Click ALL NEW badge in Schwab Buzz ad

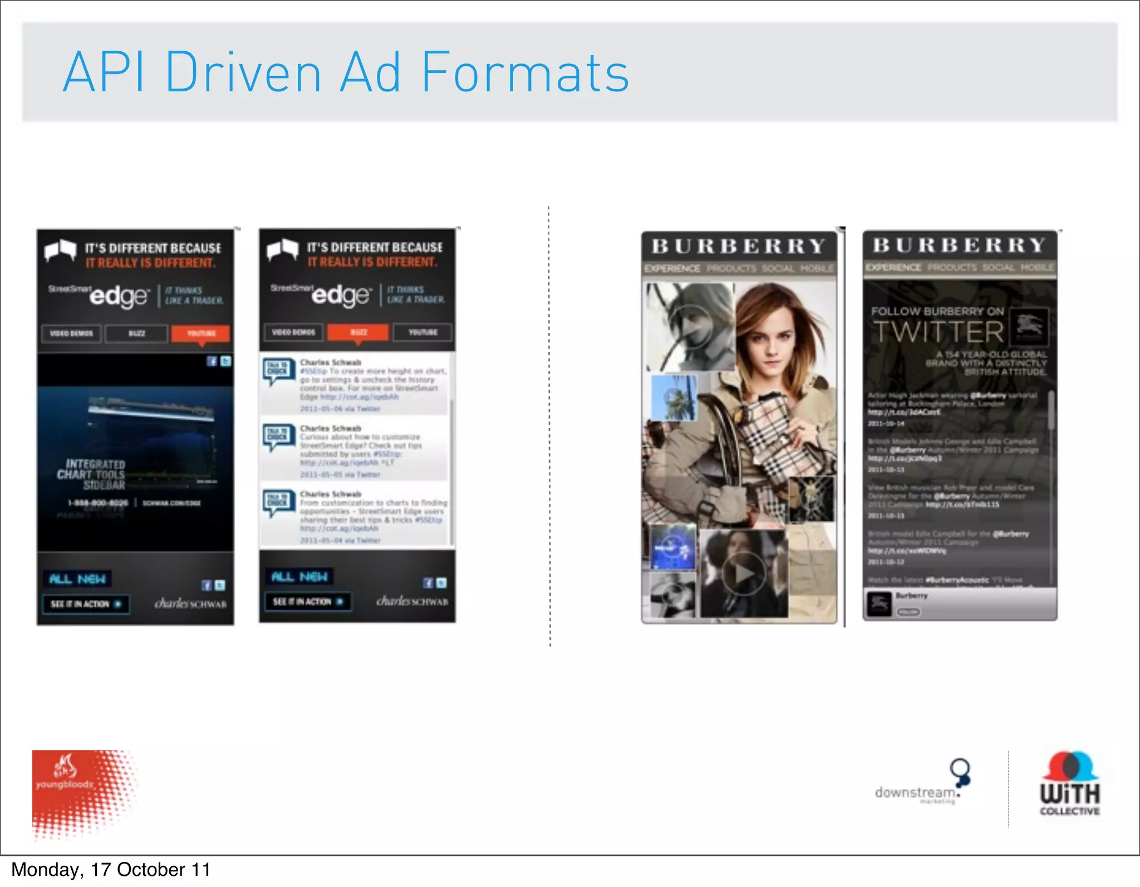coord(299,577)
